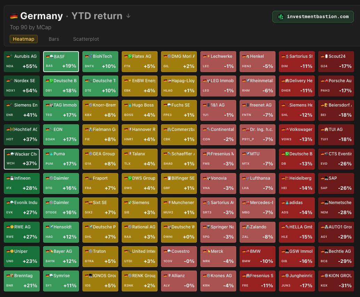
Task: Click the "Top 90 by MCap" subtitle
Action: pos(31,28)
